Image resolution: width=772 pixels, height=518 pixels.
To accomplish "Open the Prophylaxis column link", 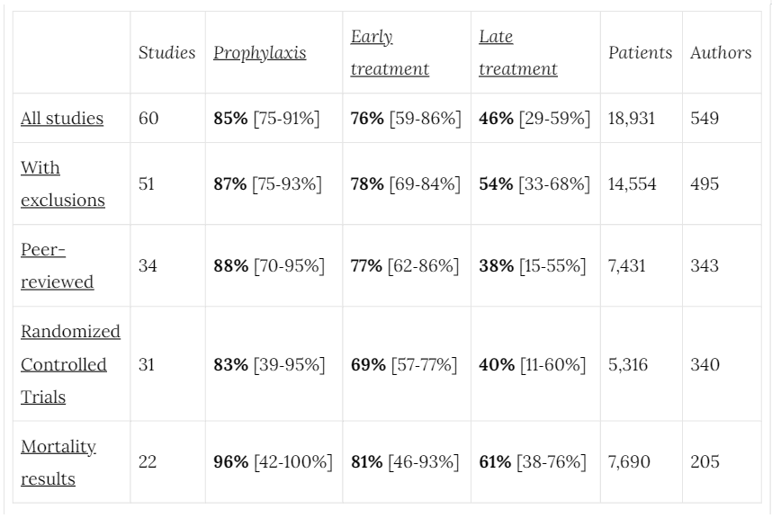I will click(x=259, y=53).
